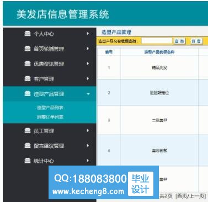Click the icon beside 统计中心
This screenshot has width=208, height=202.
(28, 161)
